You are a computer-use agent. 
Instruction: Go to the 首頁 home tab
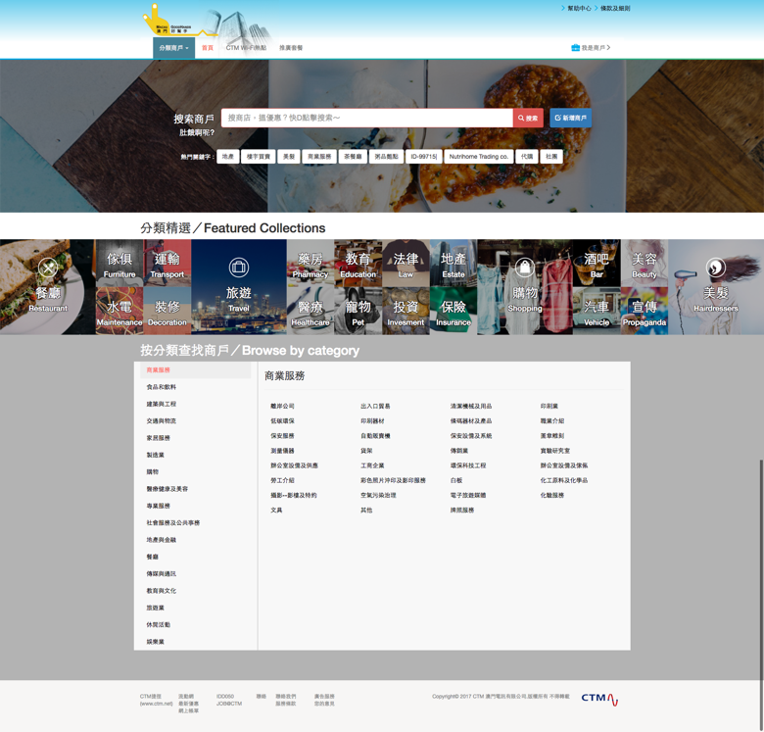[208, 47]
